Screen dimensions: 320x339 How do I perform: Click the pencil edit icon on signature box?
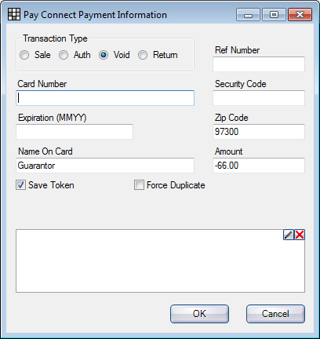tap(289, 235)
